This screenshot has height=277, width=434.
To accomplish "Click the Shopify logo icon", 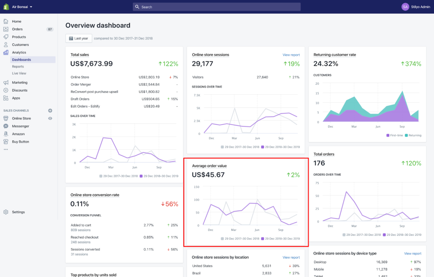I will click(6, 7).
